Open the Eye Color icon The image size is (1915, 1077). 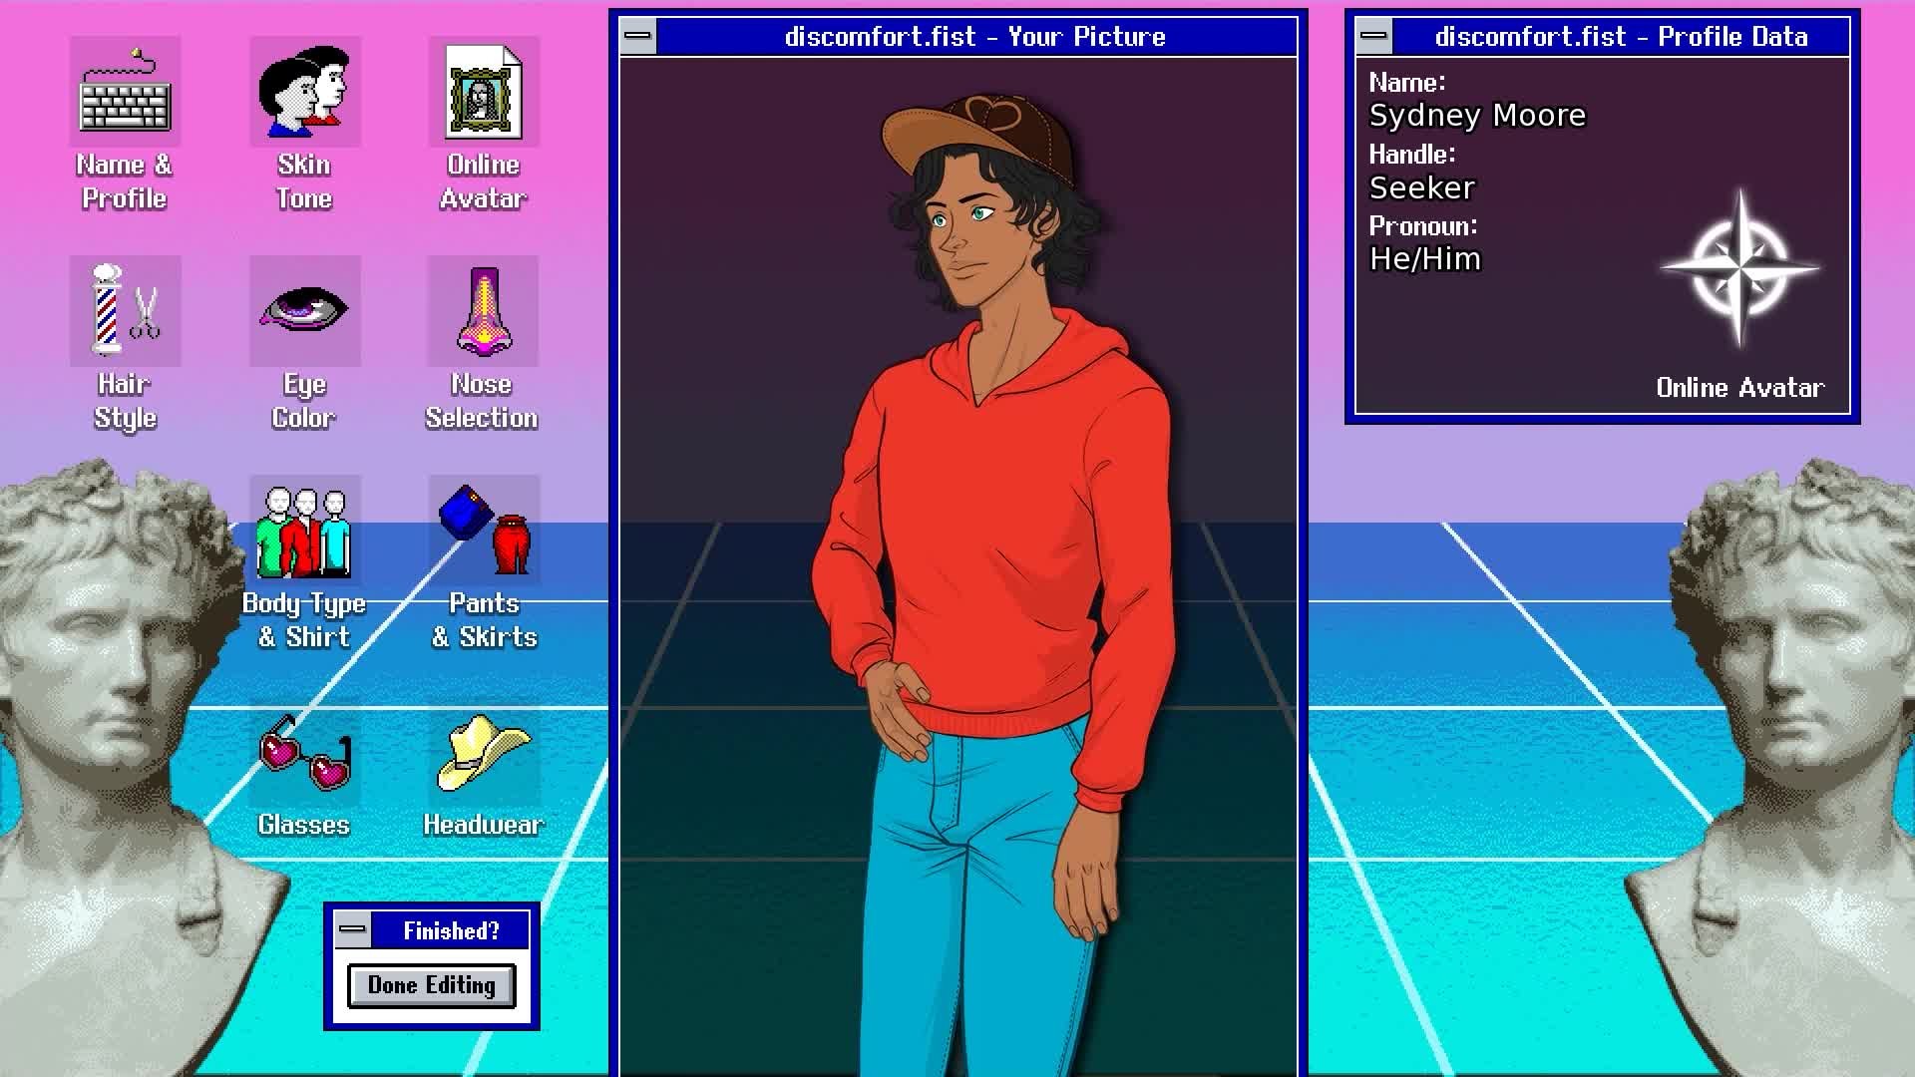pos(304,311)
